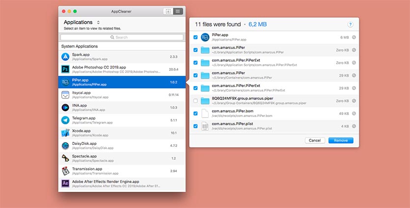Viewport: 410px width, 208px height.
Task: Reveal Containers com.amarcus.PiPer in Finder
Action: pos(354,75)
